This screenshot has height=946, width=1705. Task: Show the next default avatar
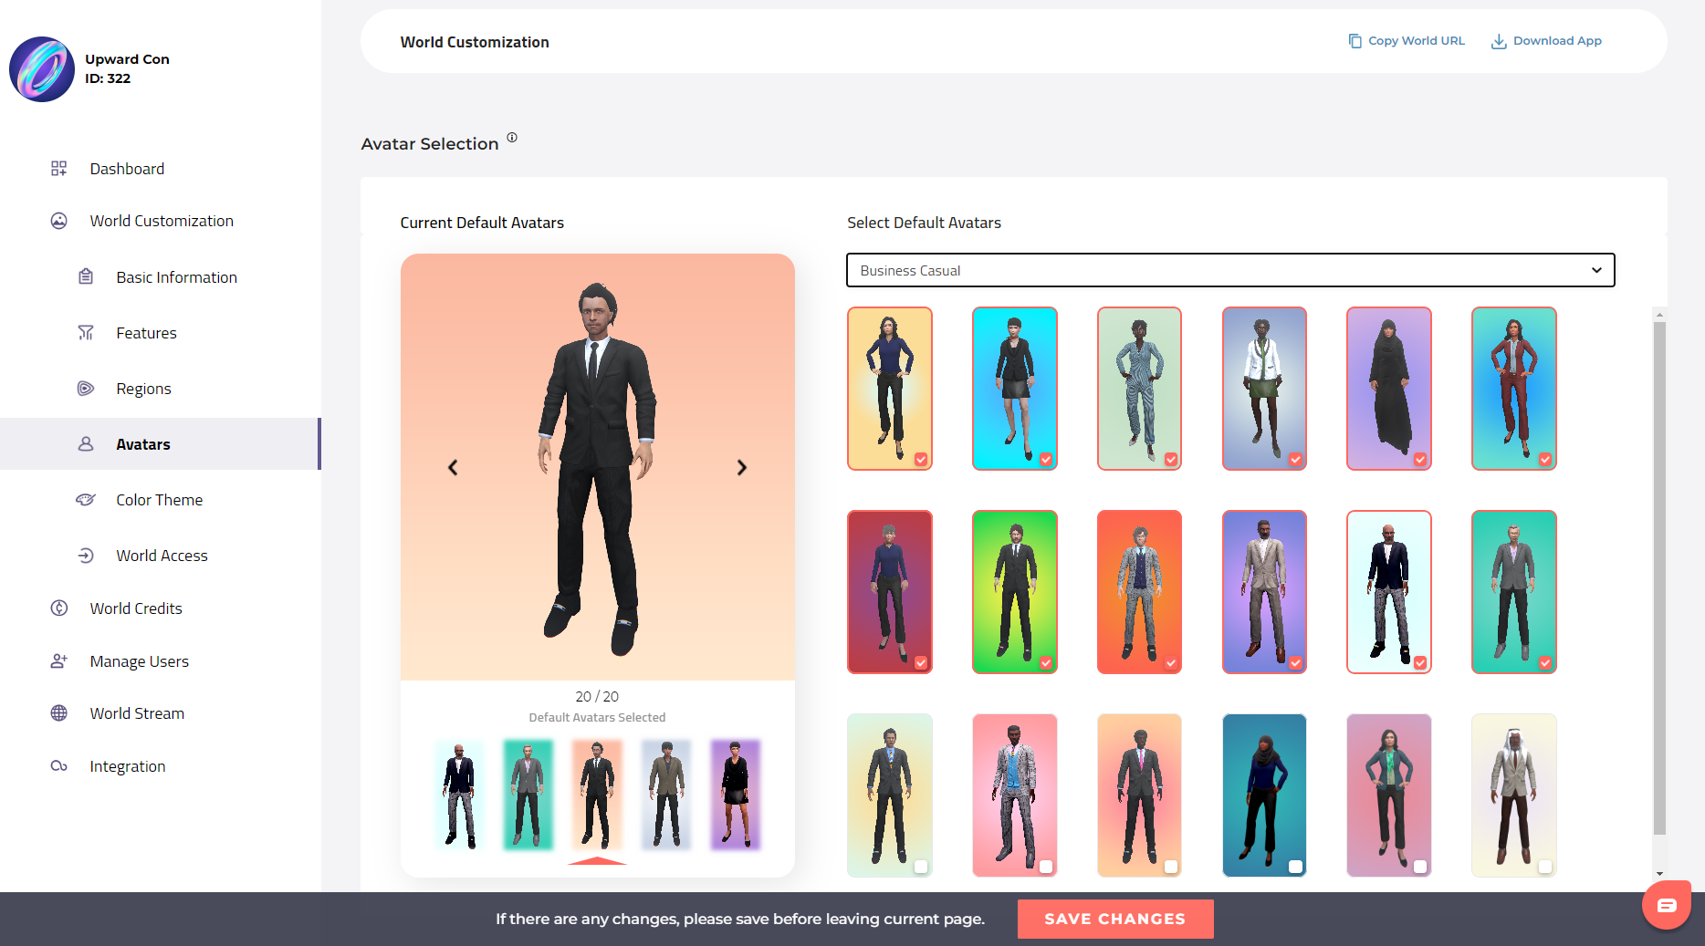(x=742, y=467)
